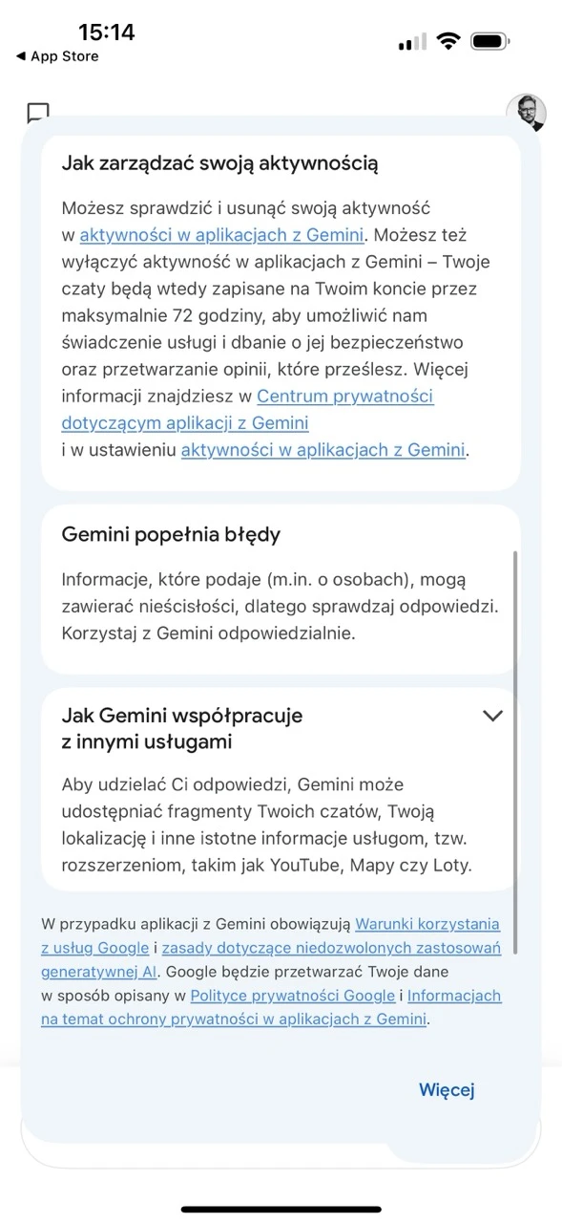Tap the battery status icon
The width and height of the screenshot is (562, 1223).
point(492,41)
